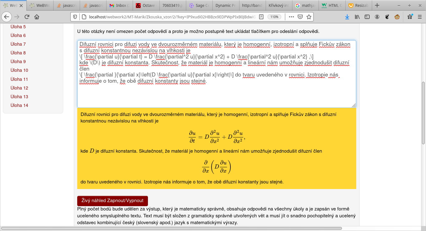This screenshot has width=426, height=231.
Task: Open the library bookshelf icon
Action: 357,17
